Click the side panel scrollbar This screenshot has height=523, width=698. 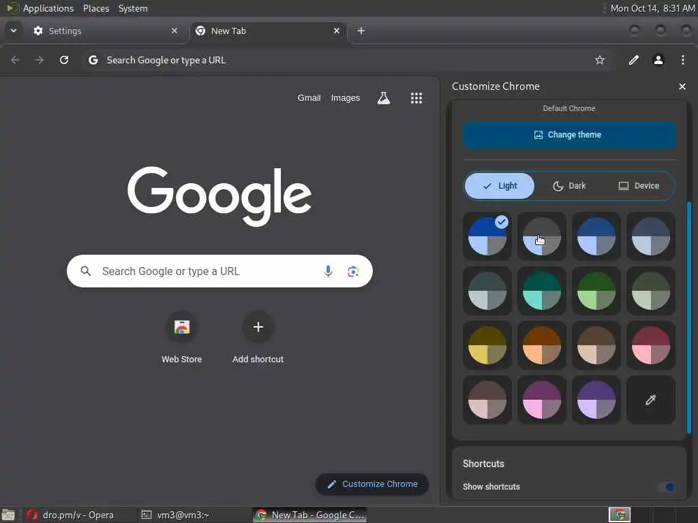coord(689,317)
